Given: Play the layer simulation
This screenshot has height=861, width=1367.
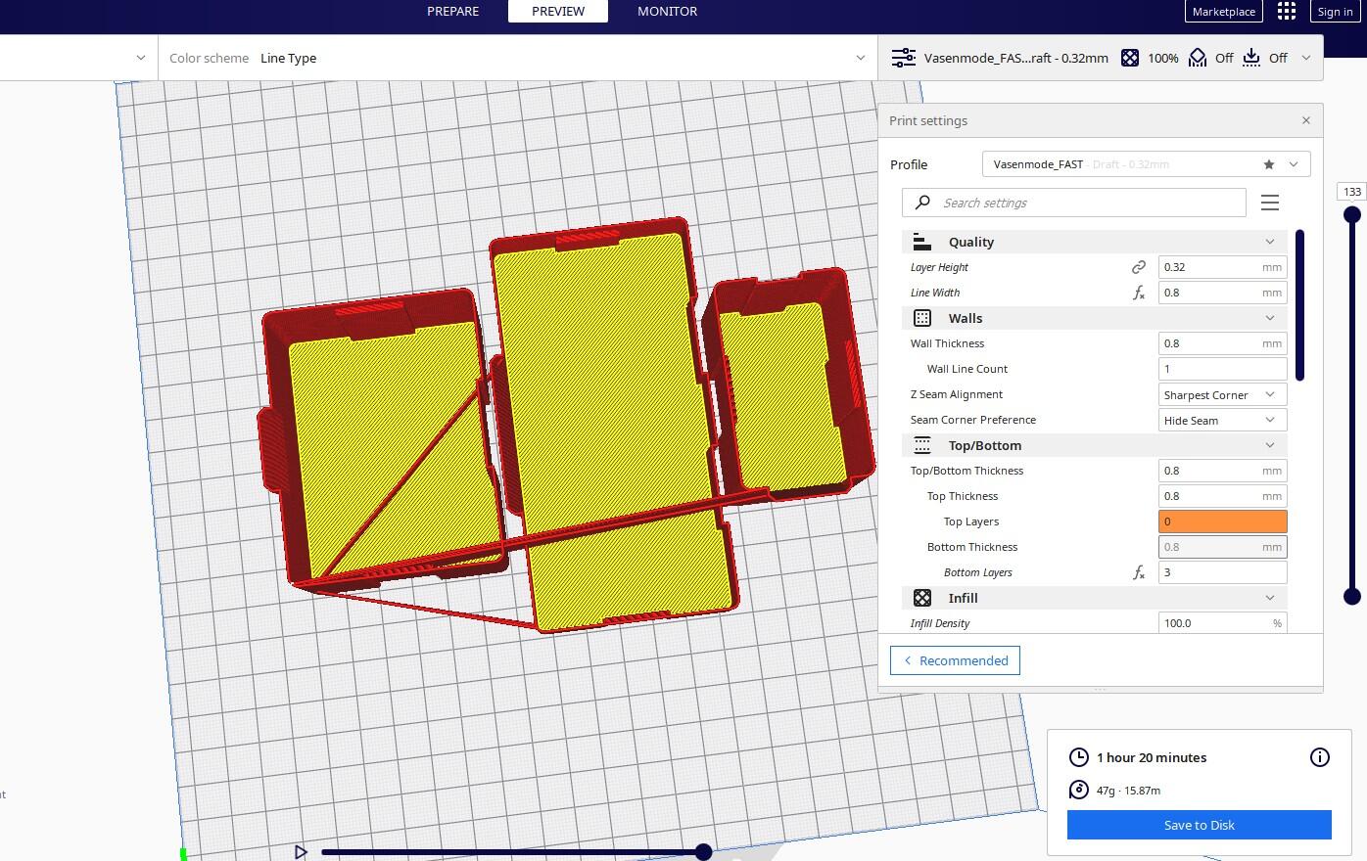Looking at the screenshot, I should [301, 852].
